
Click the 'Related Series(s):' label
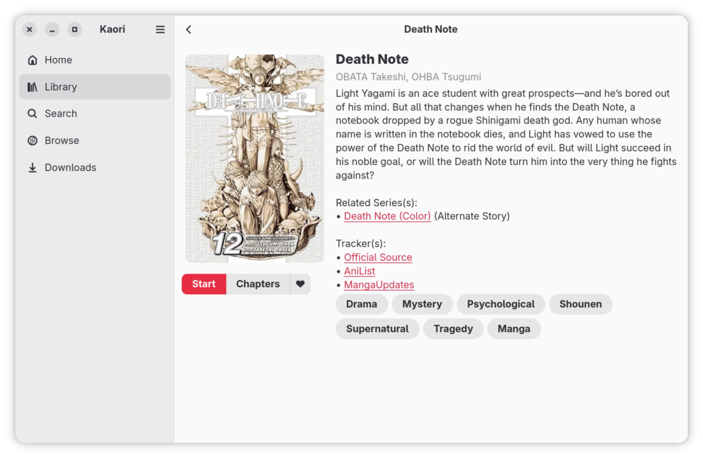(376, 203)
